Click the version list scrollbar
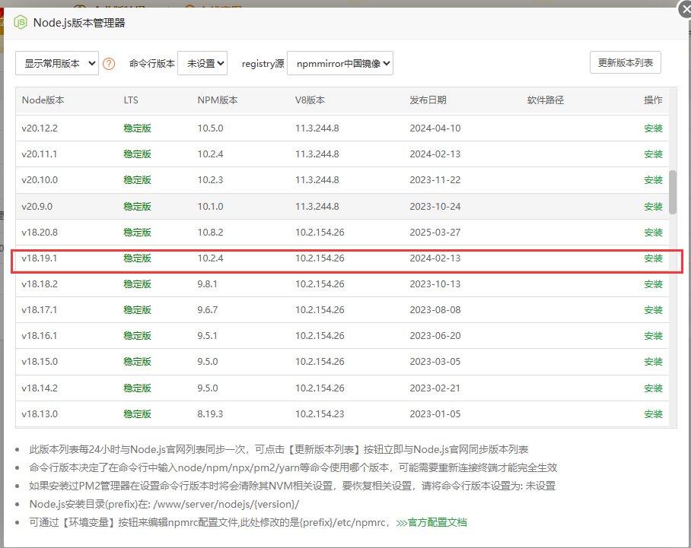This screenshot has width=691, height=548. 673,194
